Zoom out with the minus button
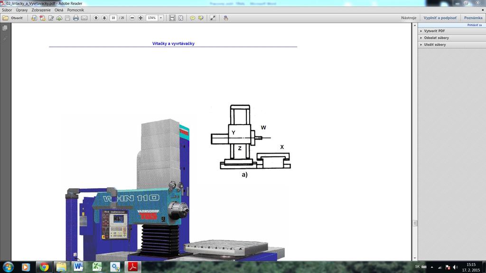The width and height of the screenshot is (486, 273). tap(132, 18)
